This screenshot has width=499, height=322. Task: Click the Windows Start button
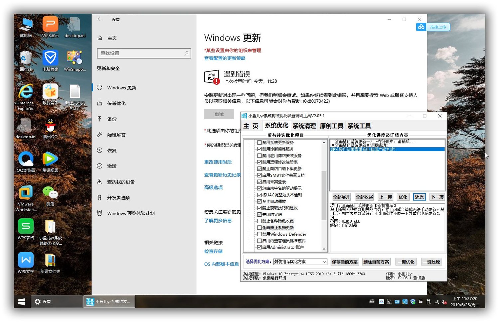click(x=22, y=301)
